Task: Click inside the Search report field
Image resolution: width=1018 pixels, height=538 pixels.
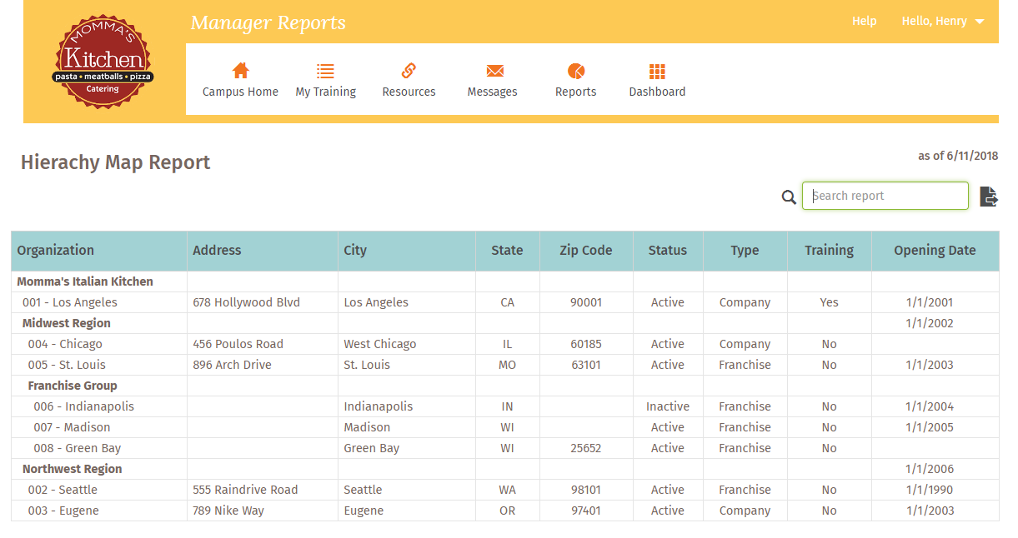Action: click(885, 196)
